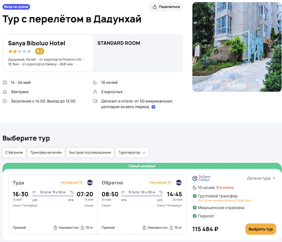Image resolution: width=282 pixels, height=242 pixels.
Task: Click the outbound flight airline logo
Action: [x=90, y=183]
